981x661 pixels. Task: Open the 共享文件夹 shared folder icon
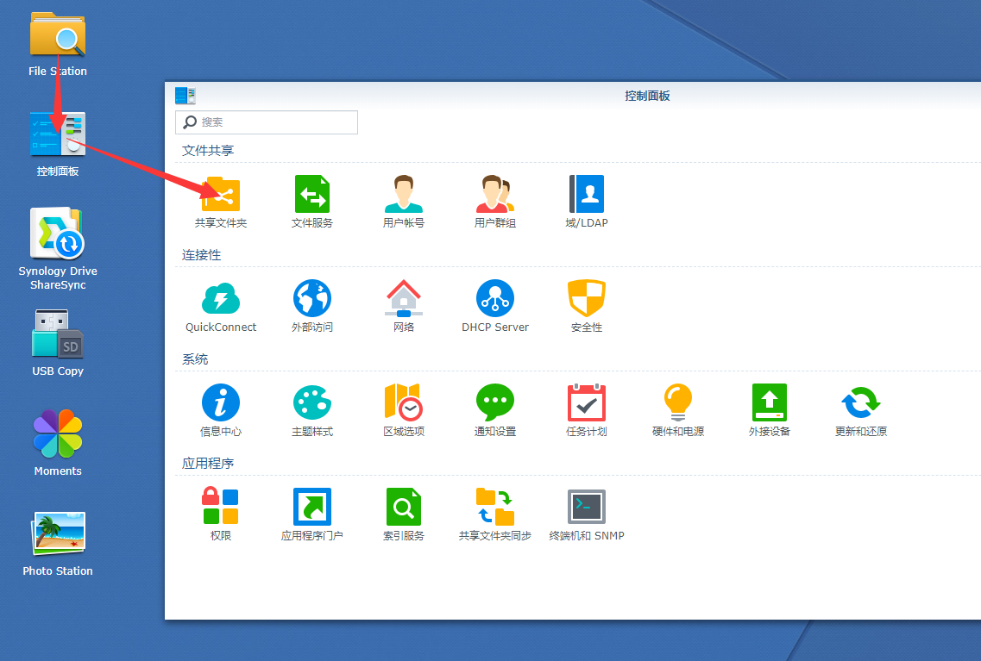[x=221, y=195]
